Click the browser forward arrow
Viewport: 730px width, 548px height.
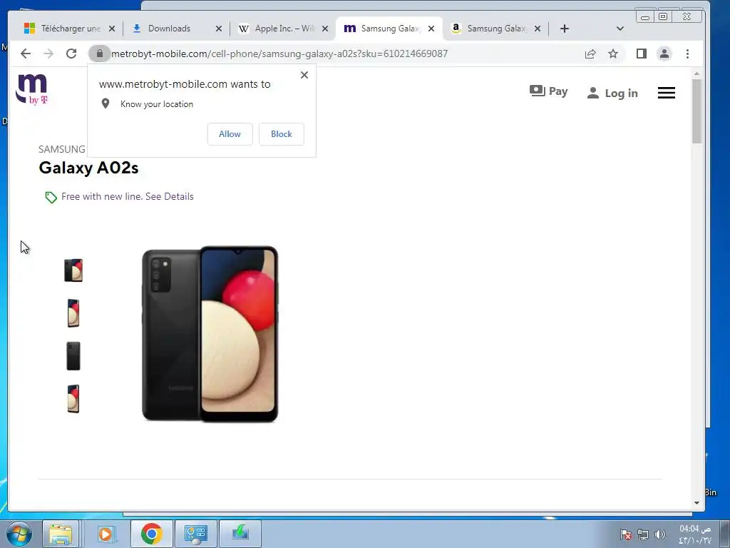click(48, 54)
